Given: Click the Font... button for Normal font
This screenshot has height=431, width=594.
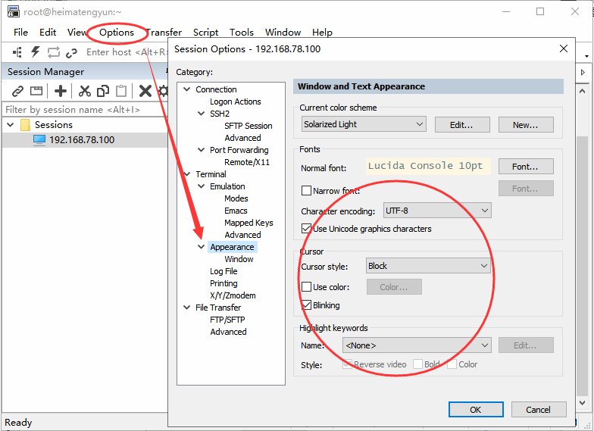Looking at the screenshot, I should click(x=526, y=167).
